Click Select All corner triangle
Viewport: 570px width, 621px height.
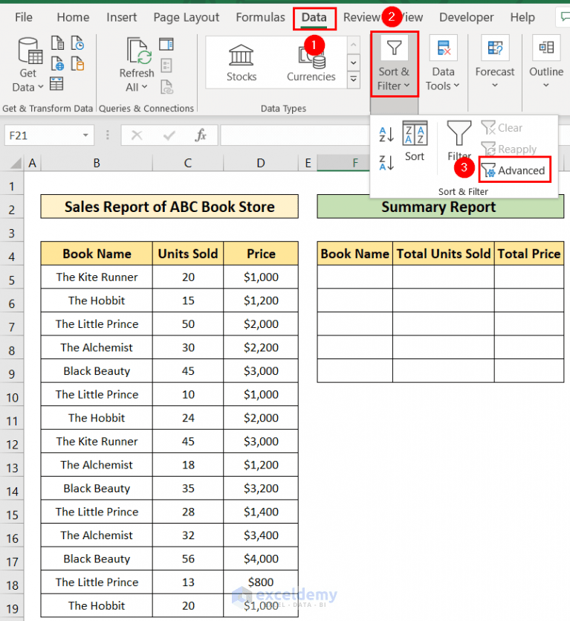pyautogui.click(x=14, y=163)
